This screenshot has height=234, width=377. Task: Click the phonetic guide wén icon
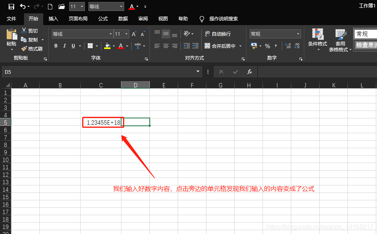[138, 46]
